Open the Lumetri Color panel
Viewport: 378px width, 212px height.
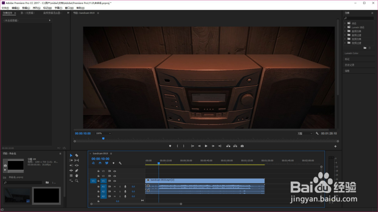pos(352,53)
